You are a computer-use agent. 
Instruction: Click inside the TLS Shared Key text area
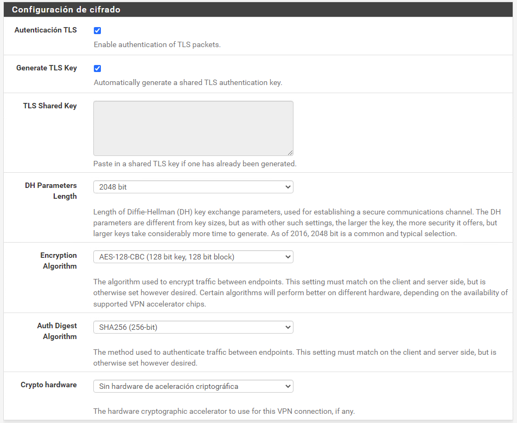[193, 128]
